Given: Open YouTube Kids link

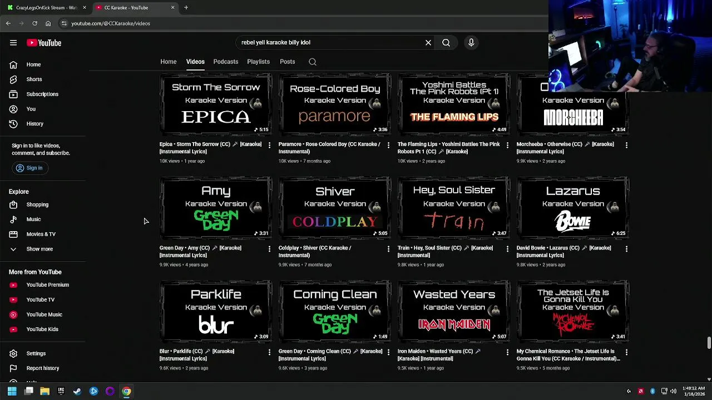Looking at the screenshot, I should 43,329.
